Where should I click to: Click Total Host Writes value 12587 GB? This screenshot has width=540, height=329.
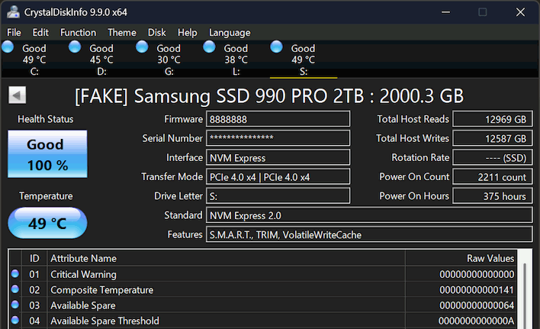pos(493,138)
